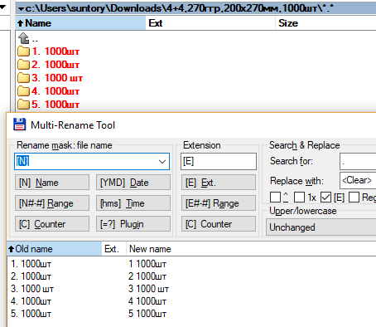The image size is (376, 327).
Task: Click the Multi-Rename Tool floppy disk icon
Action: click(20, 124)
